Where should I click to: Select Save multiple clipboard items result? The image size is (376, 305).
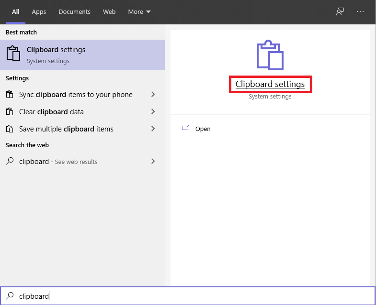(x=82, y=129)
